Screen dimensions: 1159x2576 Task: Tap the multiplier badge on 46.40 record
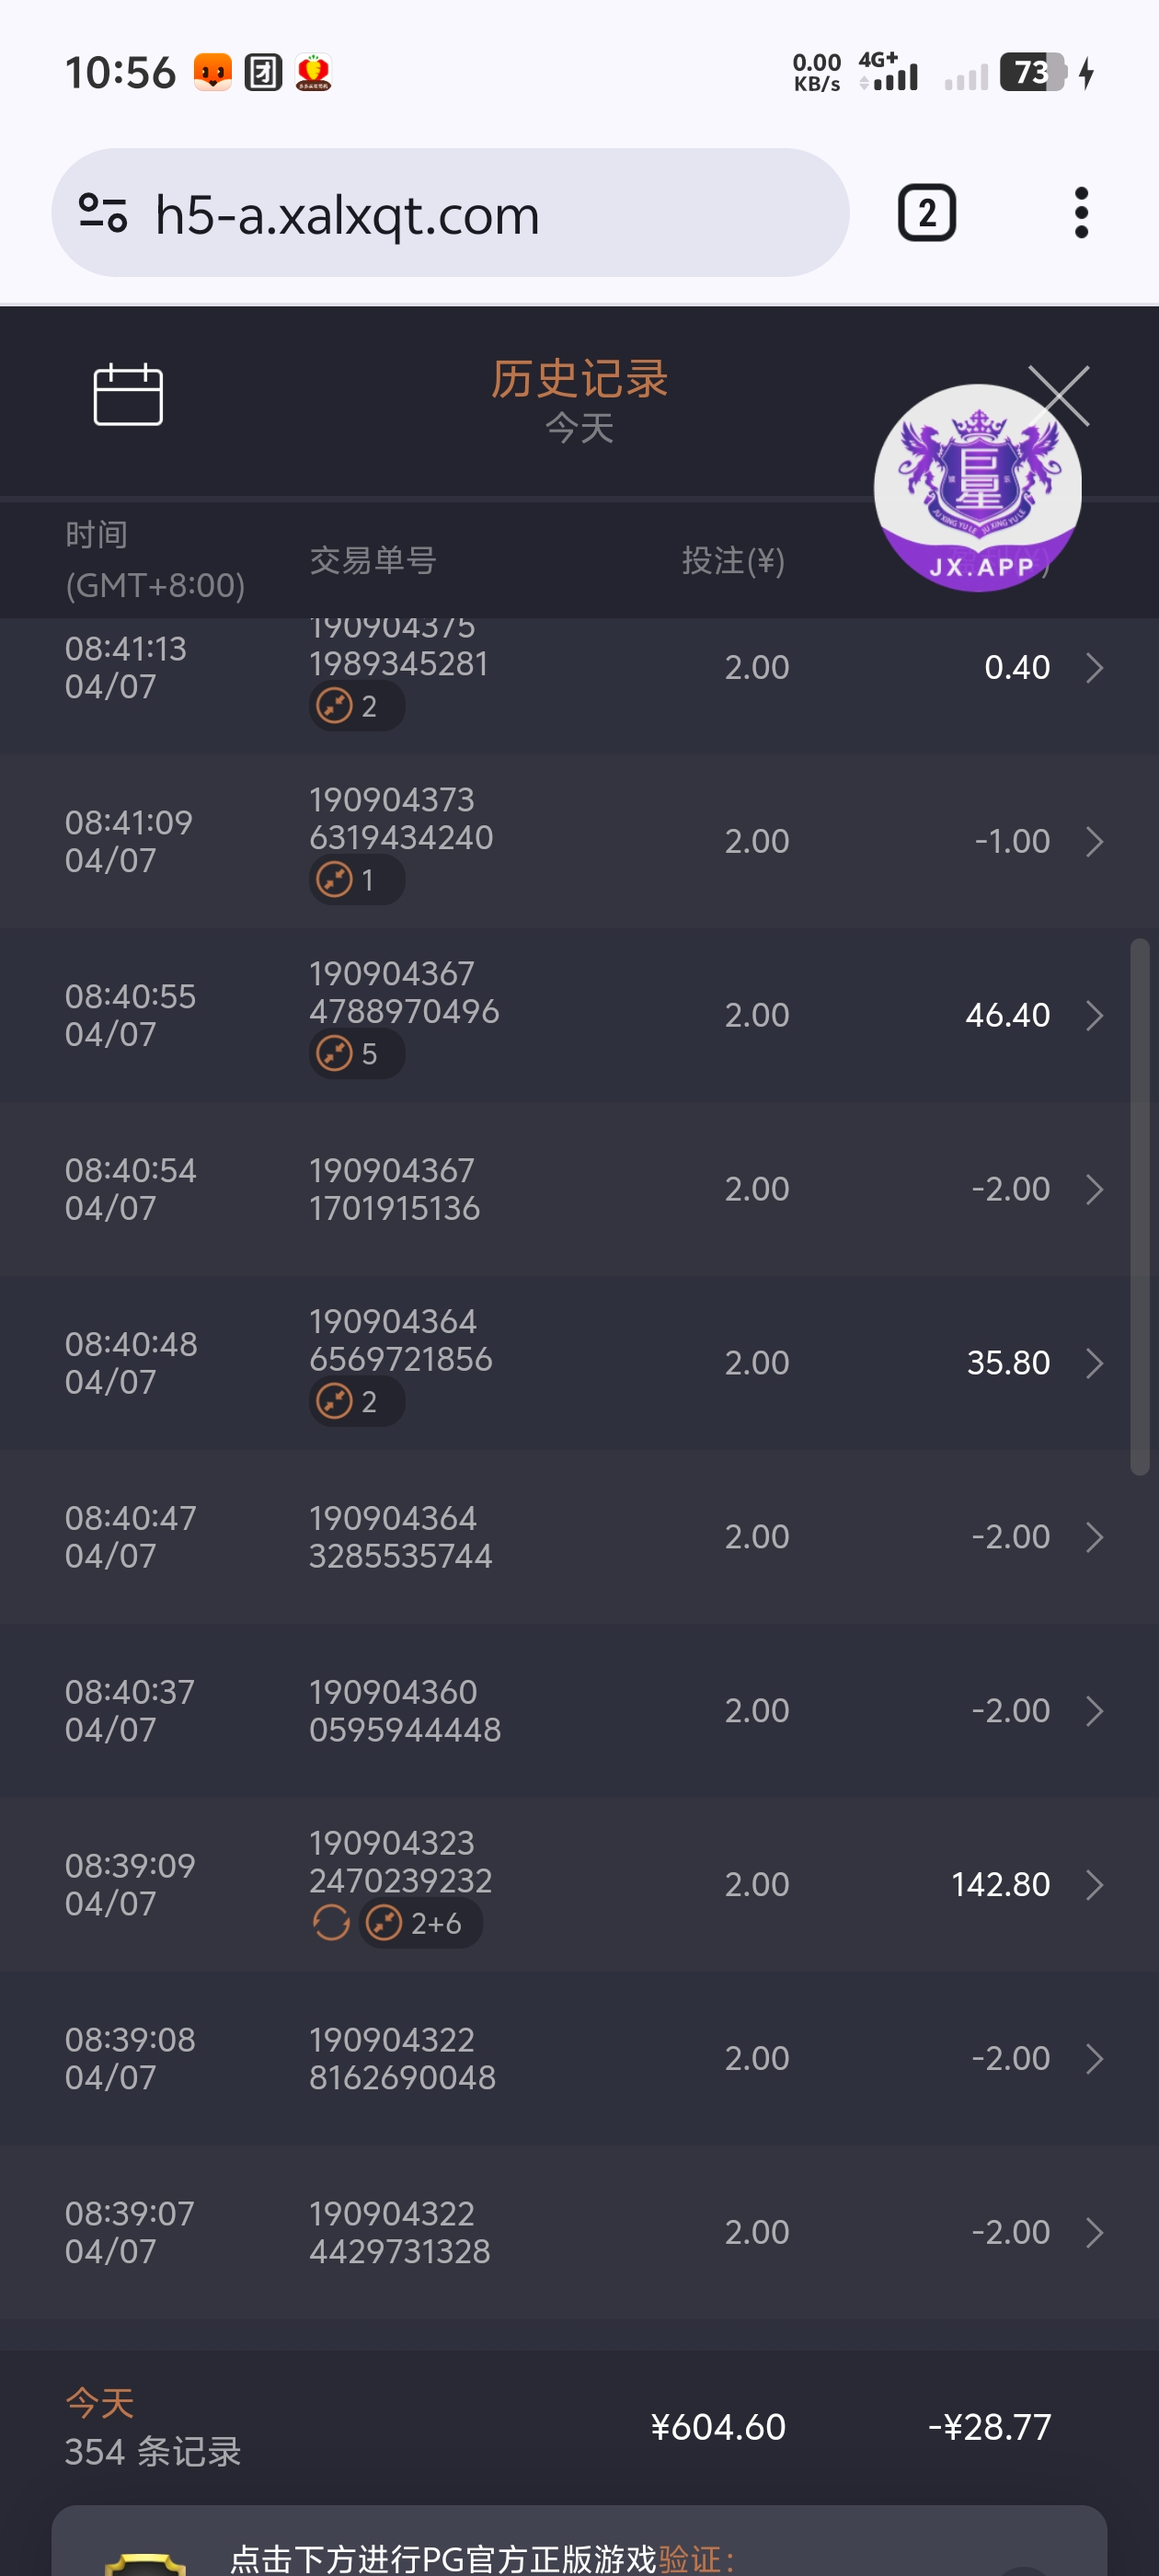coord(356,1054)
